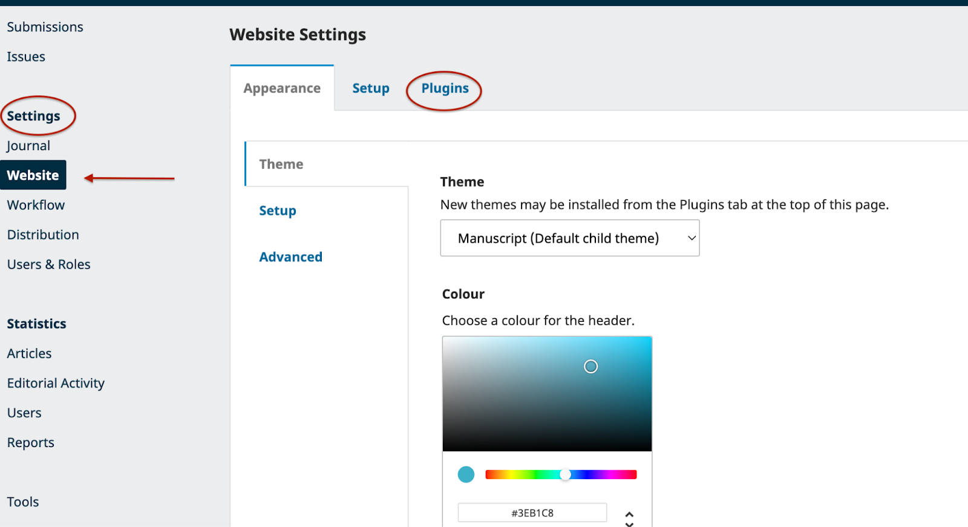View Editorial Activity statistics

(56, 383)
